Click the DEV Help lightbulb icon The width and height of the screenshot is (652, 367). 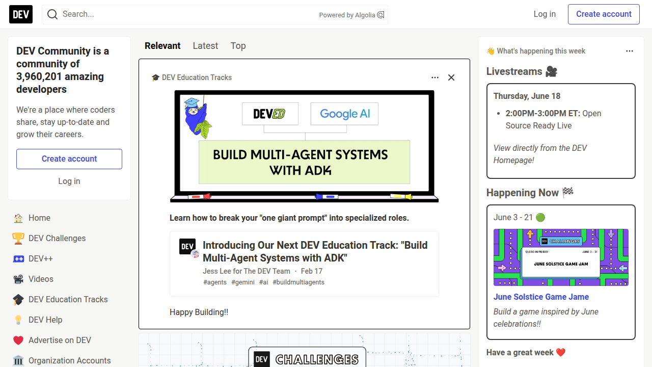tap(18, 320)
